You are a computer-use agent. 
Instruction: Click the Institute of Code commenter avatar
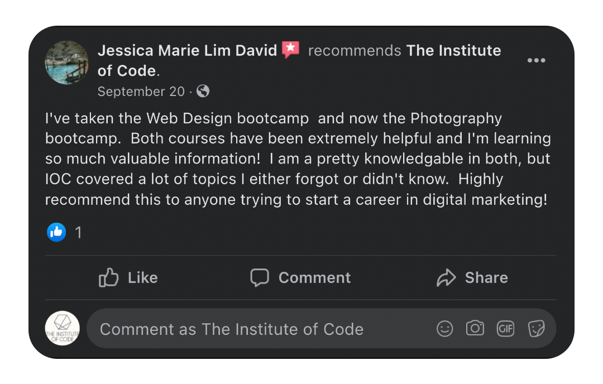click(x=62, y=328)
